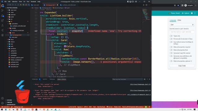Viewport: 198px width, 111px height.
Task: Click the Visual Studio Code taskbar icon
Action: point(55,109)
